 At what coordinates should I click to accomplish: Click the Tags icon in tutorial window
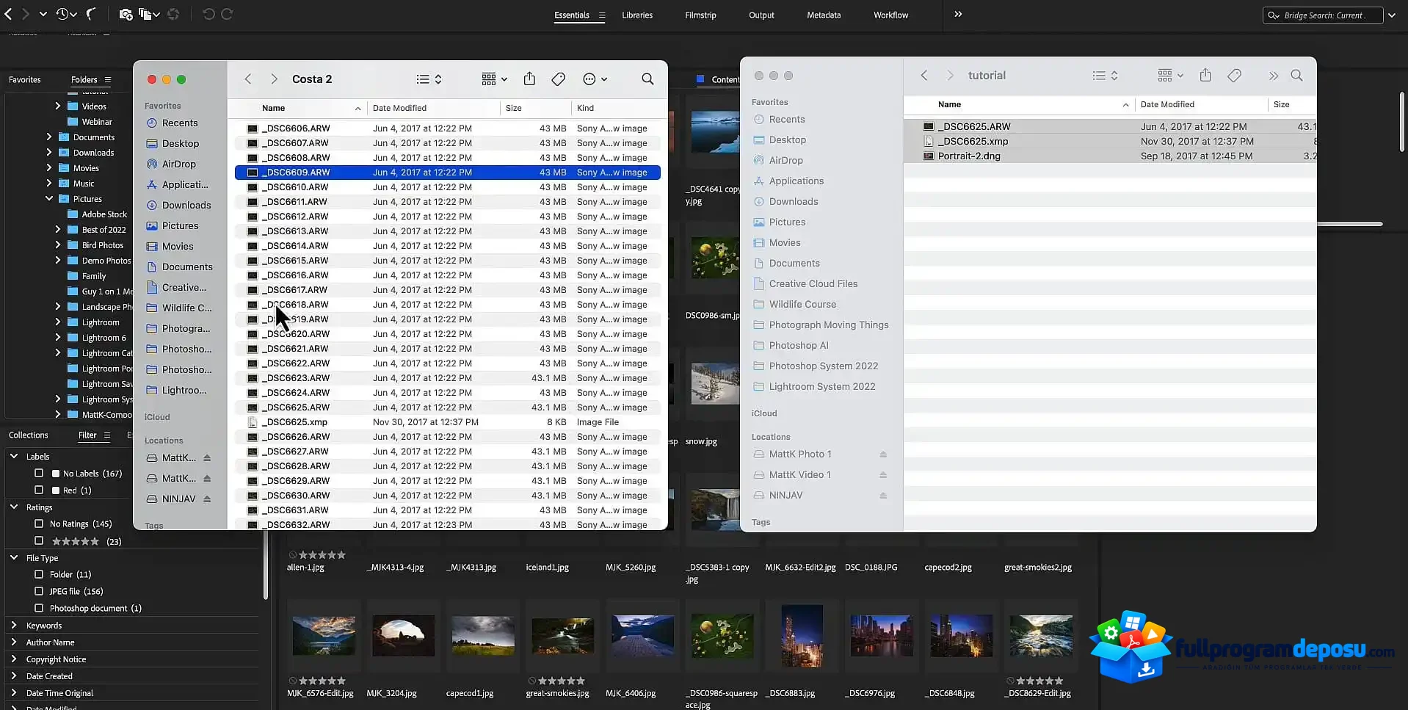[1235, 75]
